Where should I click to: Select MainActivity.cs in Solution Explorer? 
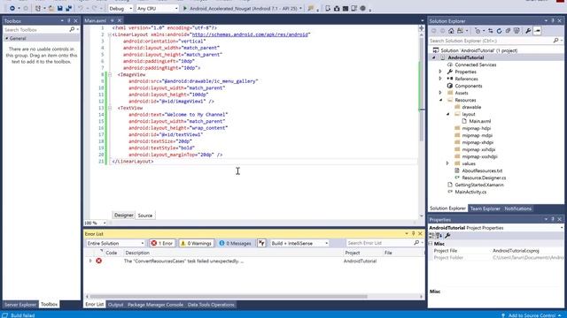470,192
